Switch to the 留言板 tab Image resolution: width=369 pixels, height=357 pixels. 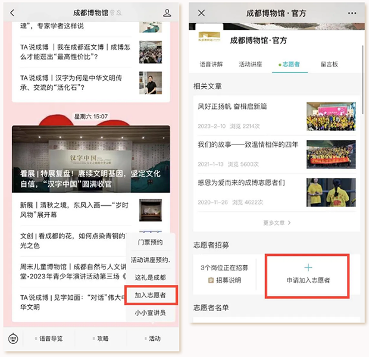329,64
